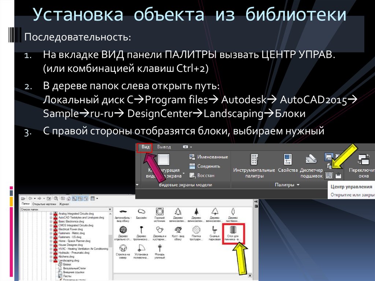Close the Список папок tree pane

coord(110,210)
